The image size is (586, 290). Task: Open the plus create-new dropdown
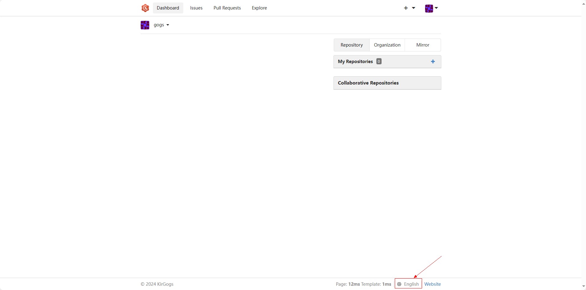[409, 8]
